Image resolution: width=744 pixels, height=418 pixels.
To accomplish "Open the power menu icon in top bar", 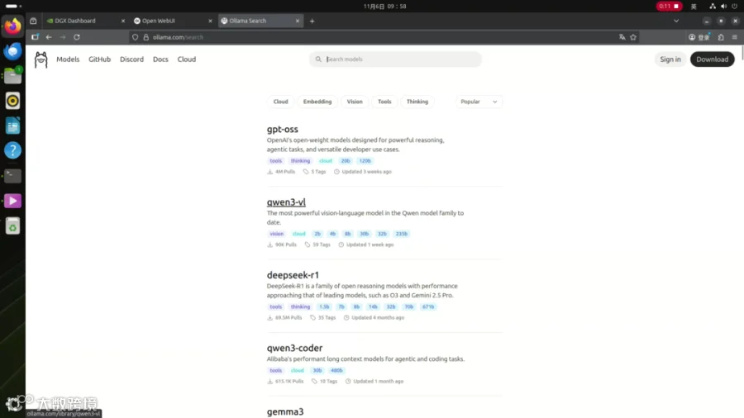I will [x=735, y=6].
